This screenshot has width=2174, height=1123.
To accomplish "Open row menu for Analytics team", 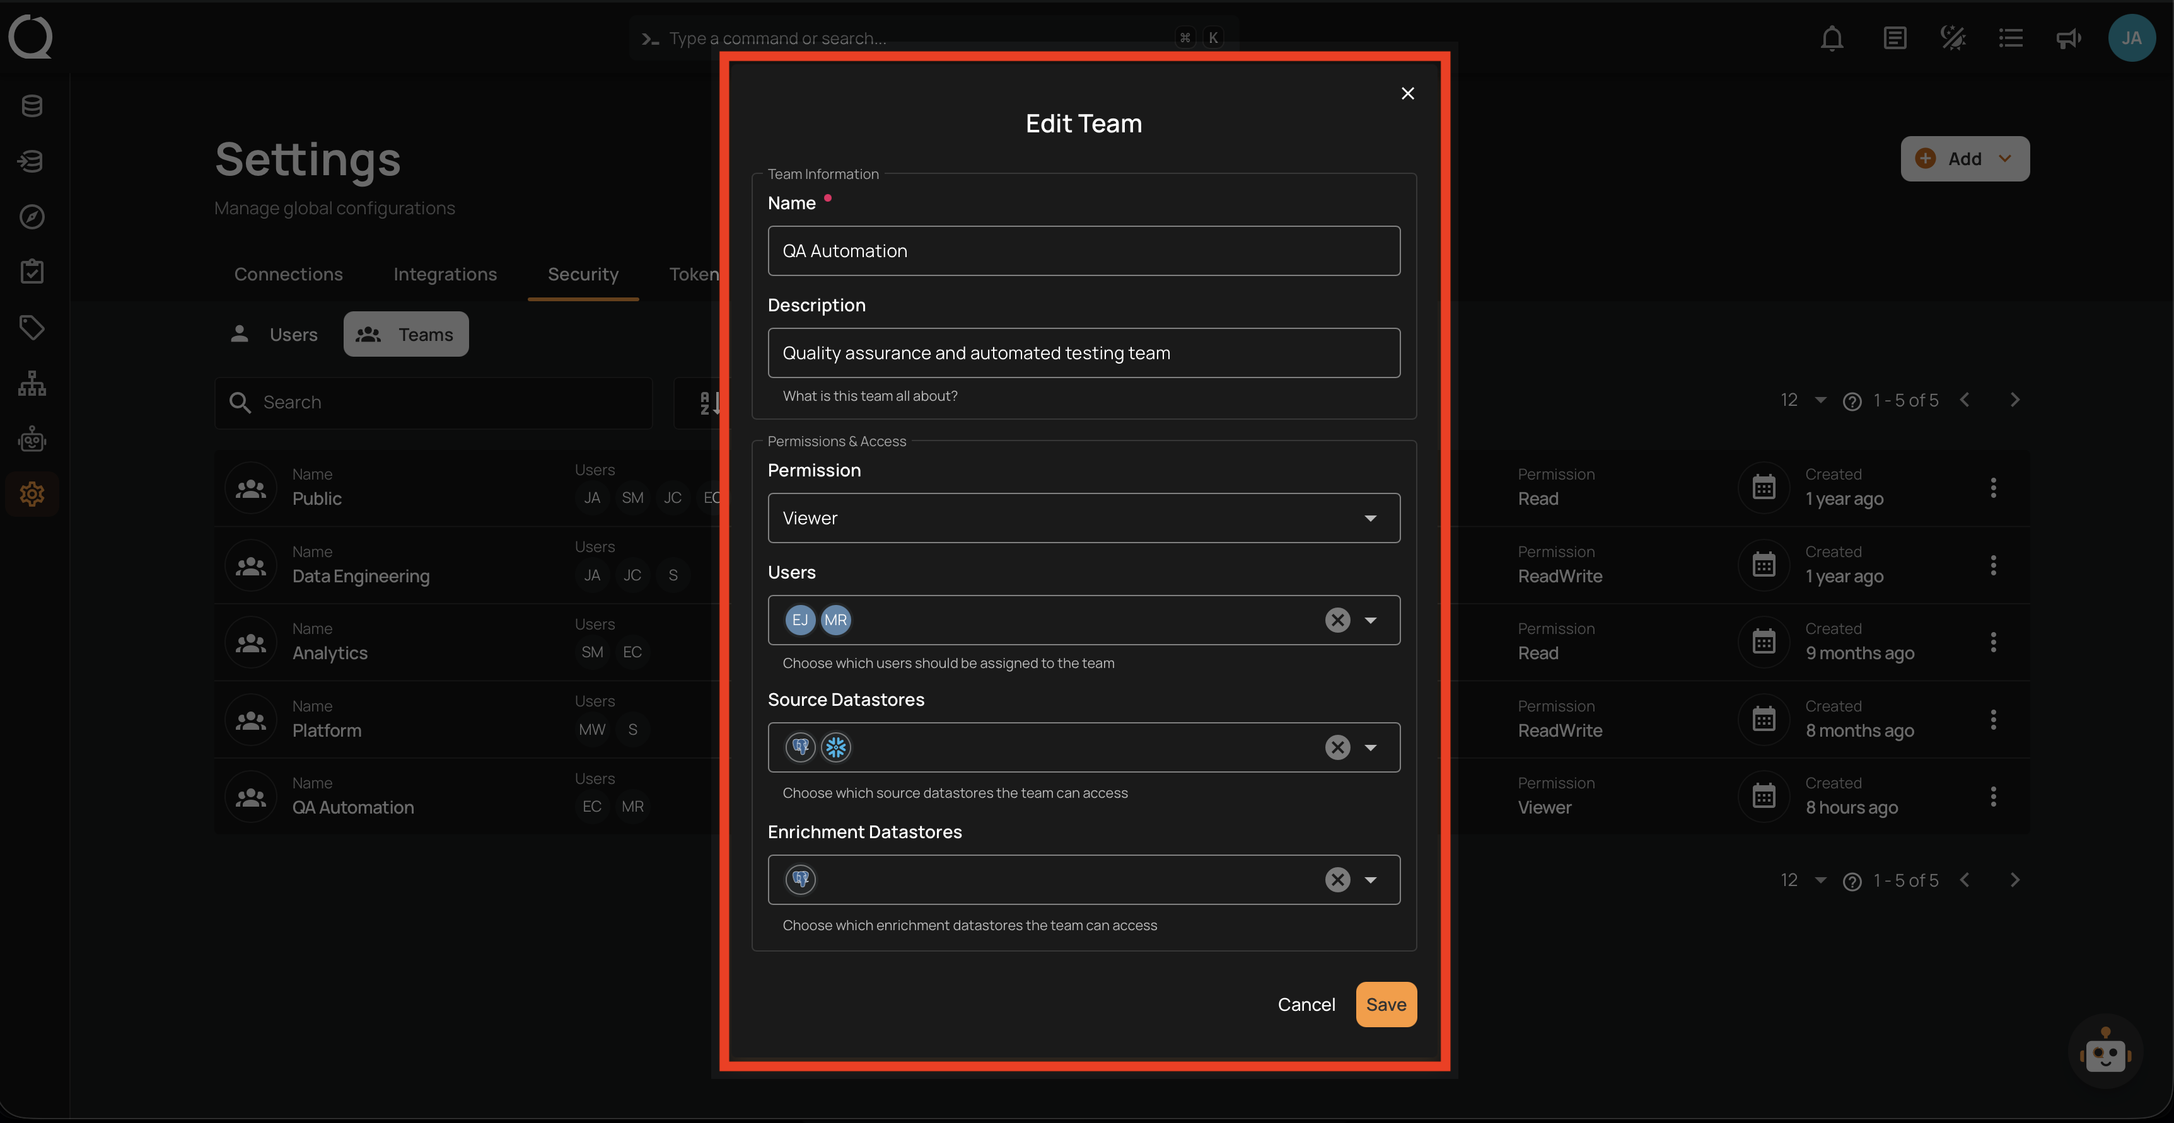I will click(x=1994, y=642).
